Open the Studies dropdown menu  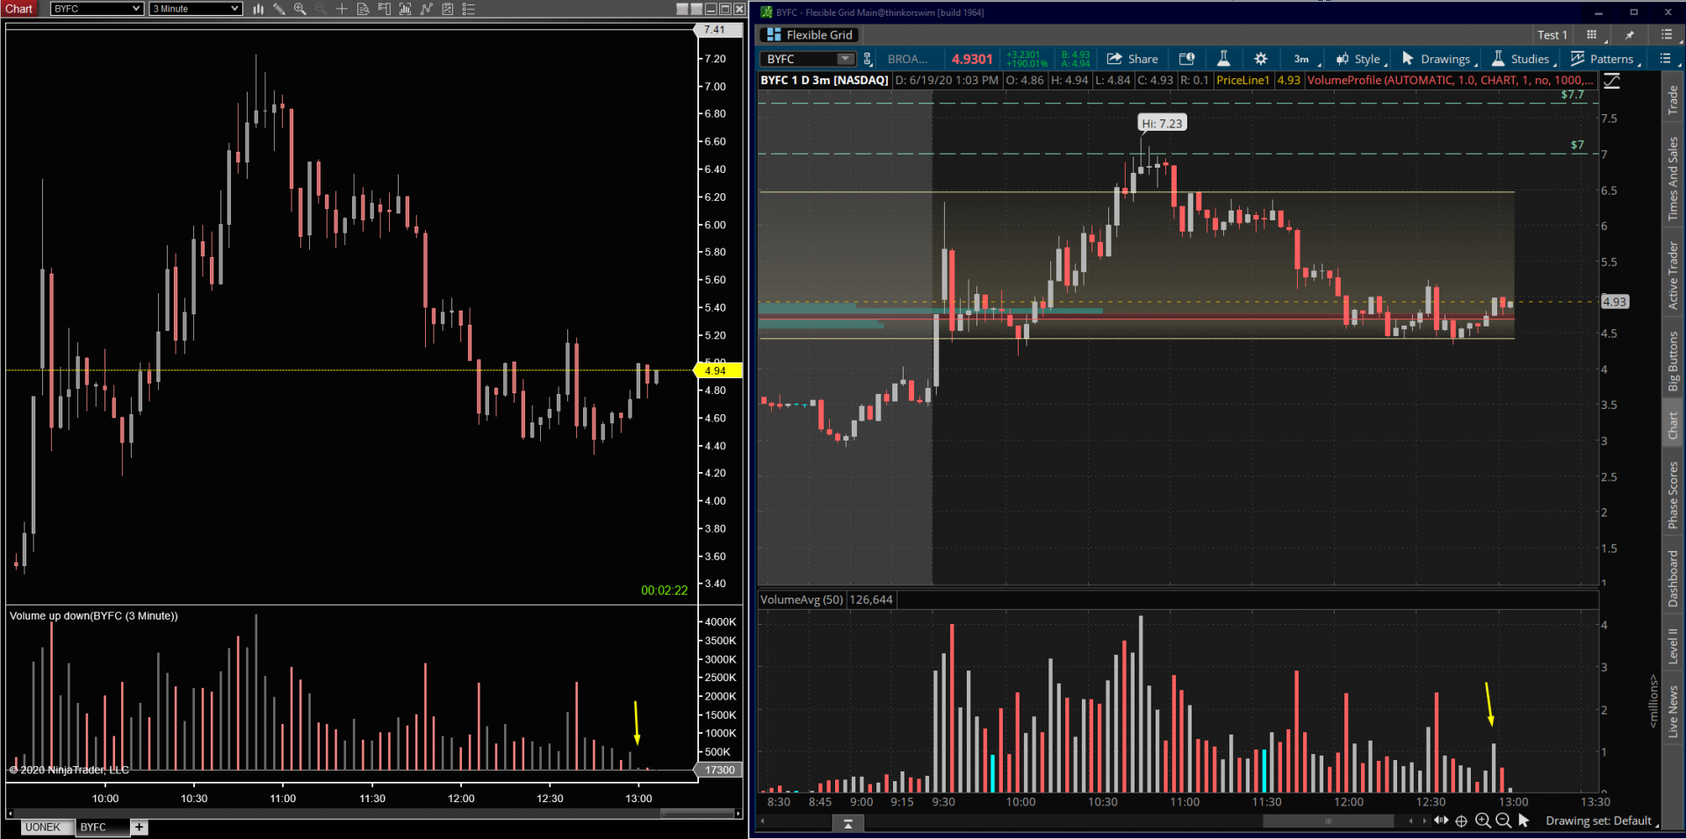1524,59
